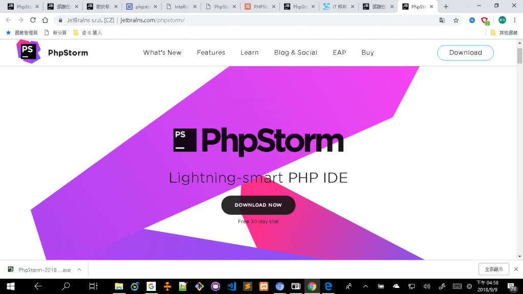Reload the PhpStorm page
This screenshot has height=294, width=523.
[x=33, y=20]
